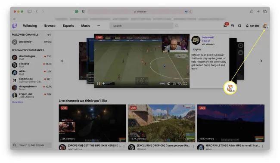Click bateson87's round channel logo
280x163 pixels.
(196, 40)
